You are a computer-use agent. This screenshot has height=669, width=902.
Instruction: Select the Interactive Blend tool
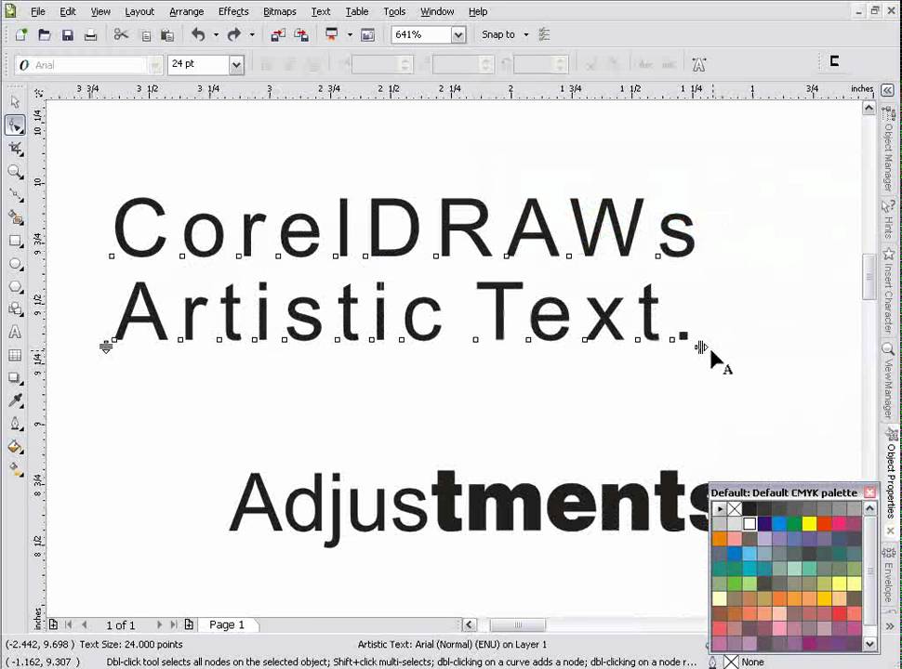(15, 378)
